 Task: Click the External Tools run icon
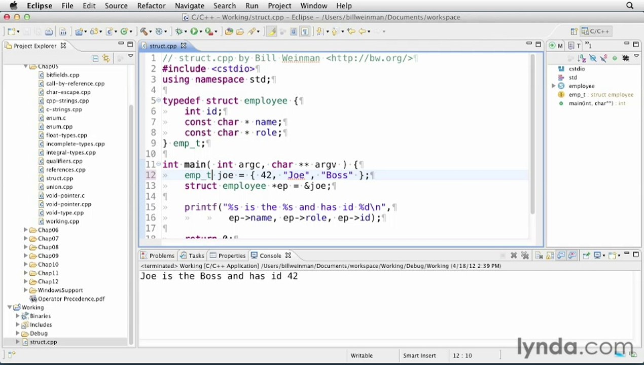[208, 31]
